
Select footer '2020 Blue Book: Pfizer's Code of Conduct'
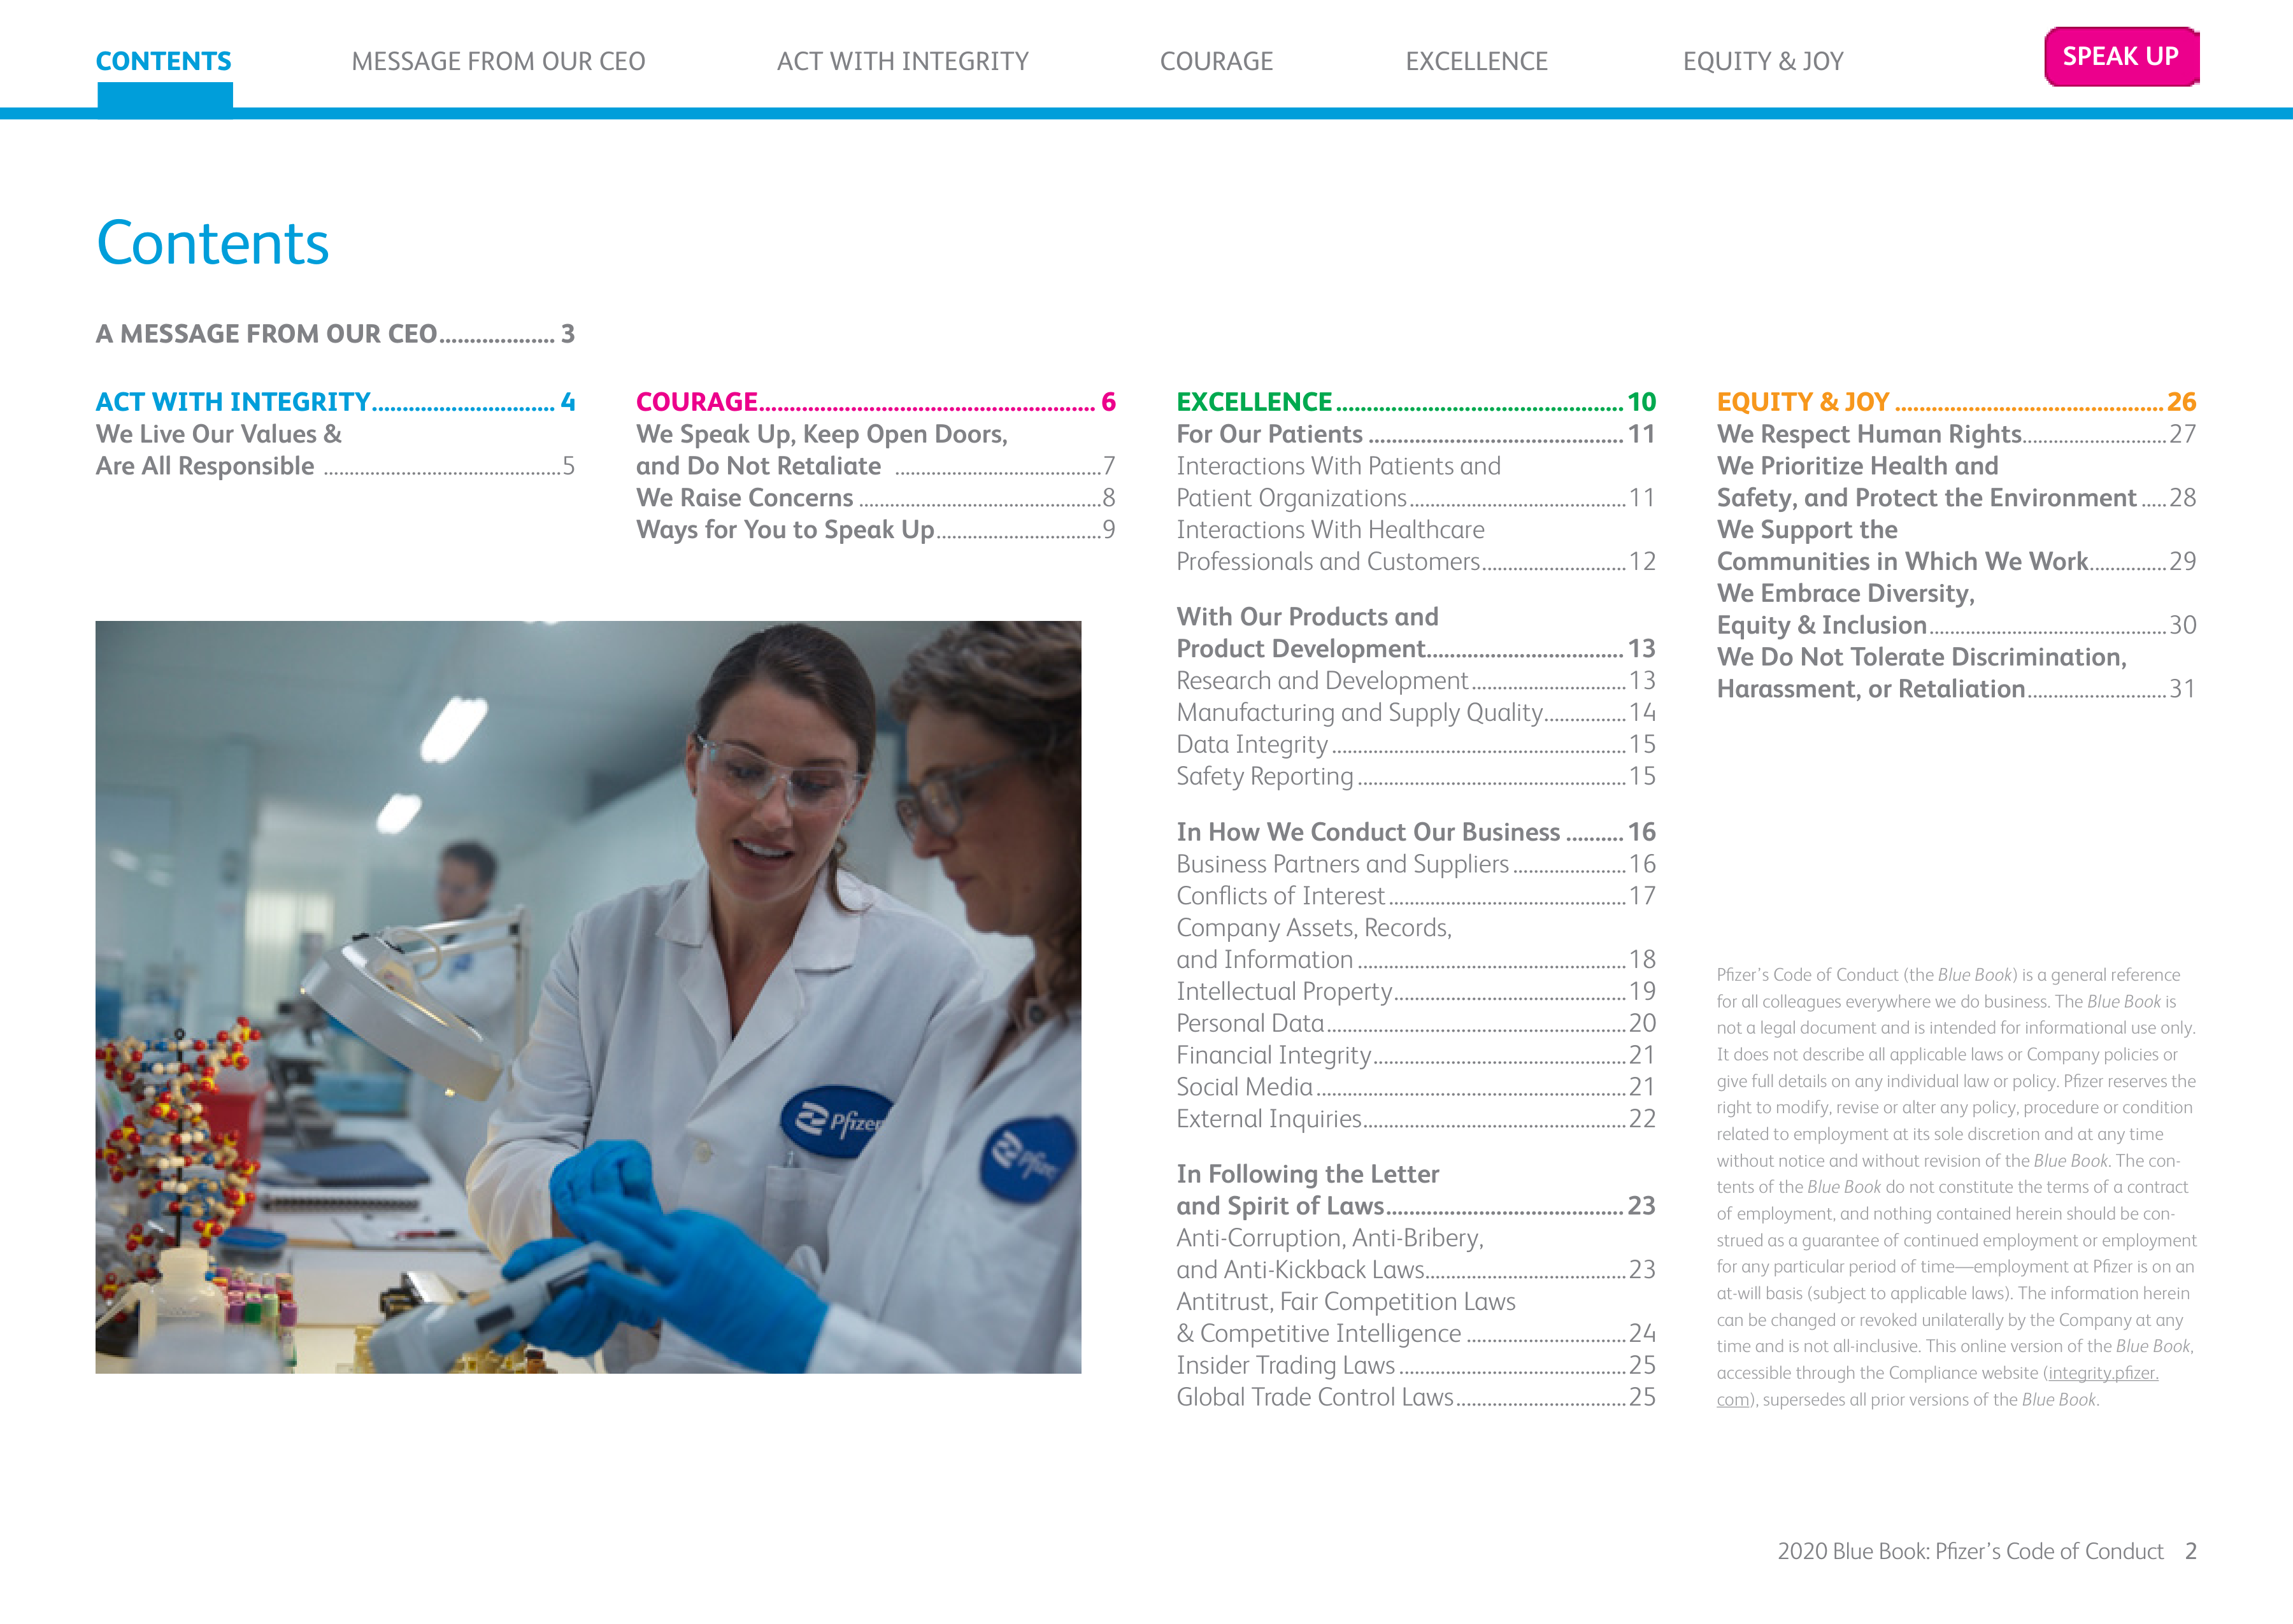click(1970, 1551)
